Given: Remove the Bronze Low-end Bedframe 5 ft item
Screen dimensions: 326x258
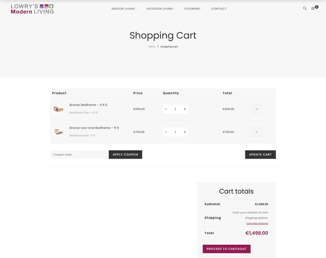Looking at the screenshot, I should pyautogui.click(x=257, y=132).
